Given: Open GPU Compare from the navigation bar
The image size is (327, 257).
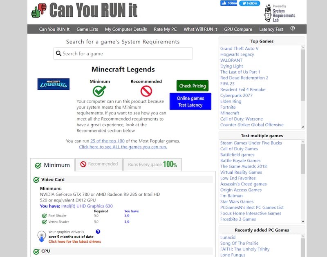Looking at the screenshot, I should tap(238, 29).
